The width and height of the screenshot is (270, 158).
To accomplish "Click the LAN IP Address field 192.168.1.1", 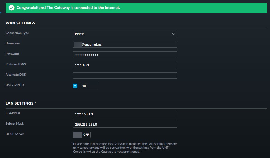I will (x=125, y=114).
